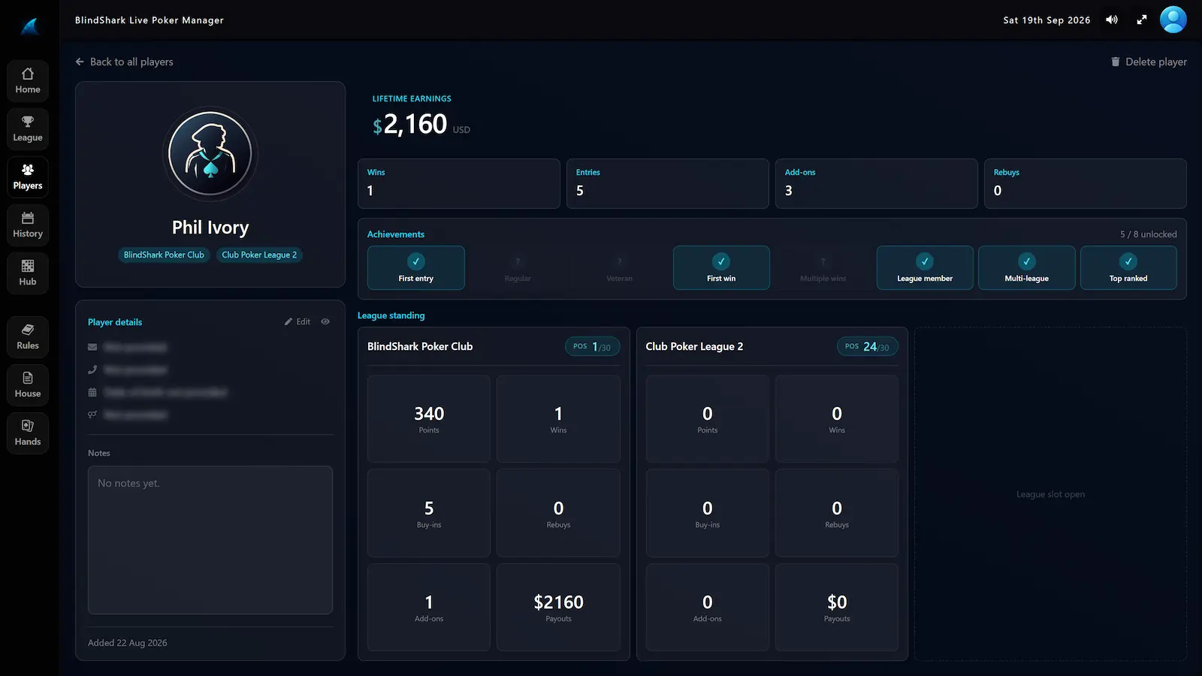Open History from the sidebar

pos(28,225)
